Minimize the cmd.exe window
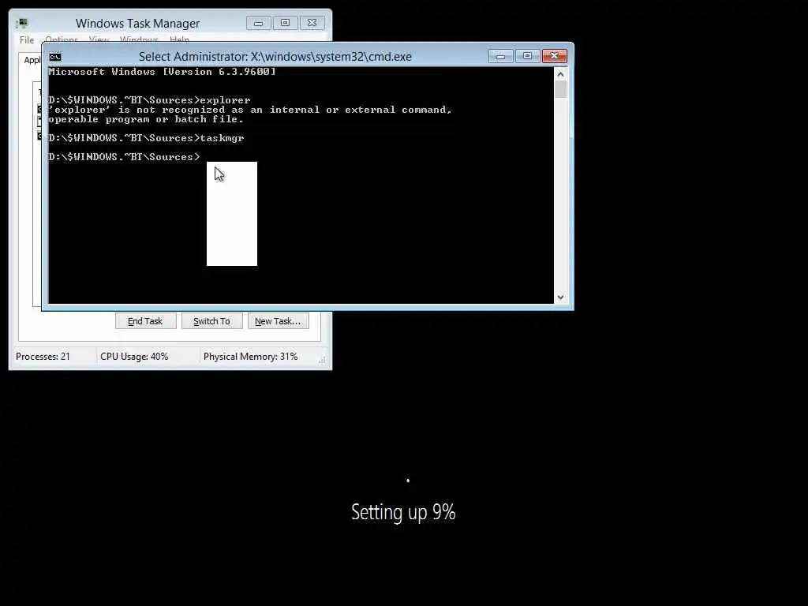The width and height of the screenshot is (808, 606). (x=500, y=56)
